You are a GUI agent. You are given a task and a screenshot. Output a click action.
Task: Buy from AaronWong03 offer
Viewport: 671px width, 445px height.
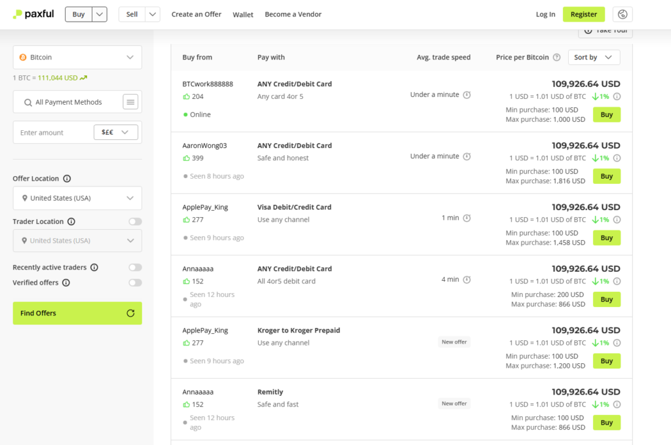[606, 176]
